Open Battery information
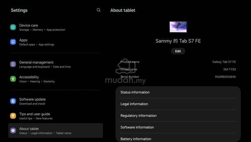 coord(178,138)
